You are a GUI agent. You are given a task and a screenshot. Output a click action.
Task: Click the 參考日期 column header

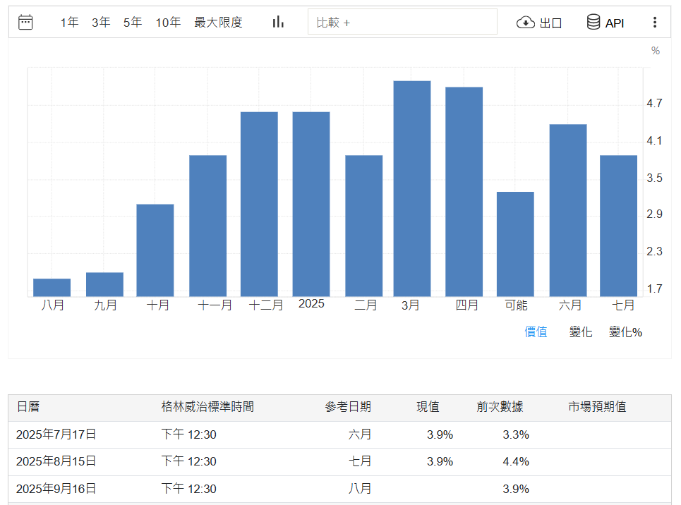348,406
